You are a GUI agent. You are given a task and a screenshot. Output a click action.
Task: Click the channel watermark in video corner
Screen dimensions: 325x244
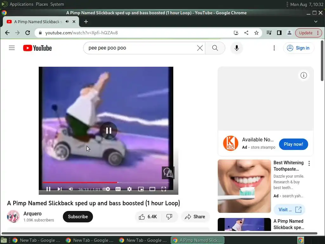pos(168,173)
